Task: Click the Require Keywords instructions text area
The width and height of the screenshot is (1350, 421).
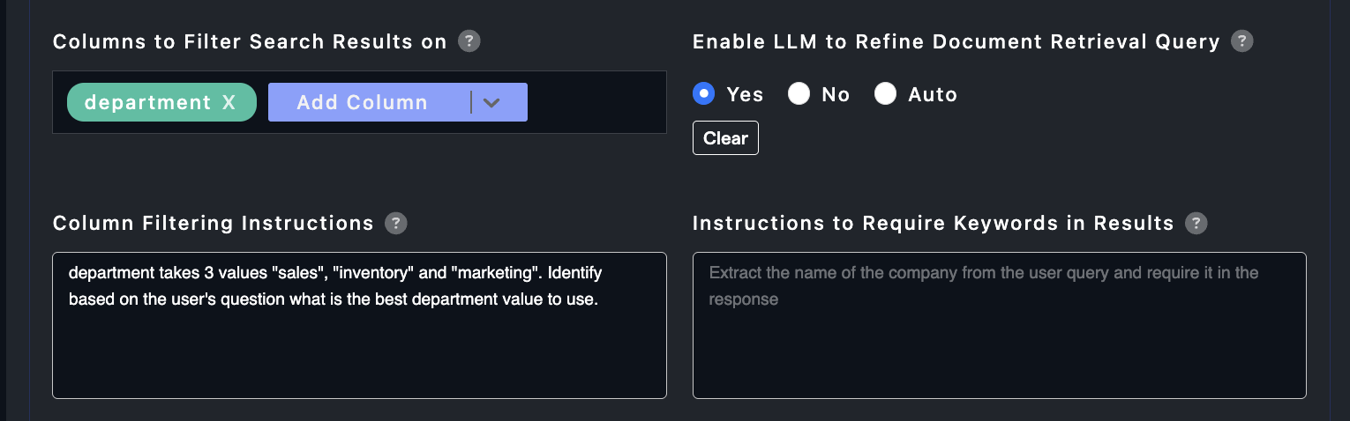Action: 999,352
